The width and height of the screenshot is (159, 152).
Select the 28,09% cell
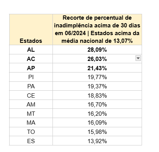click(97, 50)
